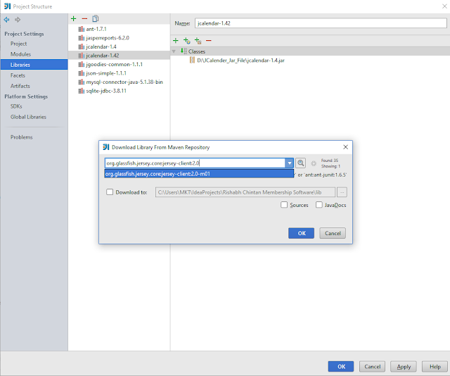Click the library icon next to sqlite-jdbc-3.8.11
The height and width of the screenshot is (376, 450).
(x=82, y=91)
